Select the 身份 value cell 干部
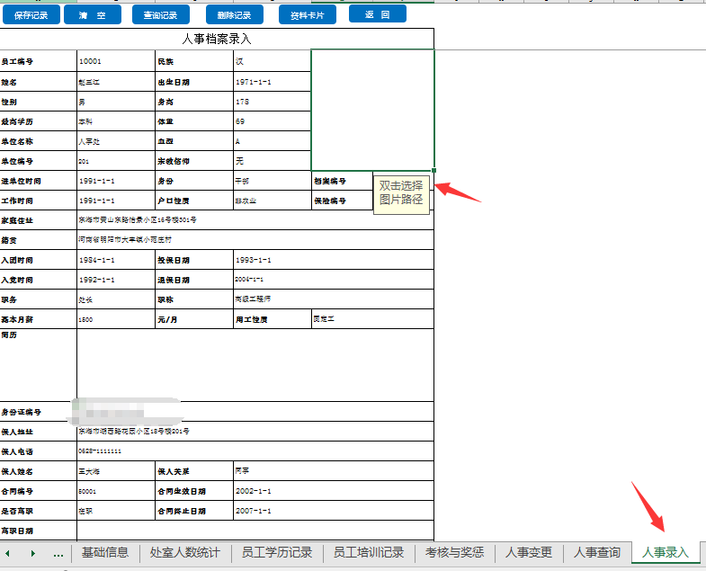This screenshot has width=706, height=571. (x=272, y=181)
